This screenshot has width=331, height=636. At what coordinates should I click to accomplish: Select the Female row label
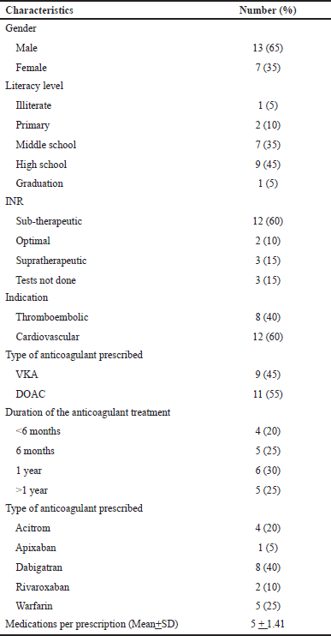click(31, 68)
